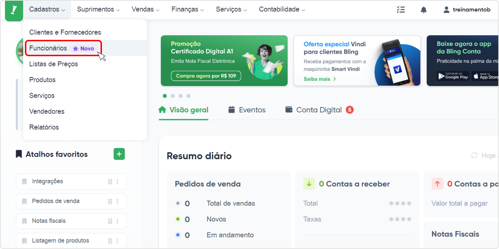Click the Novo star badge beside Funcionários
The image size is (499, 249).
(x=83, y=48)
